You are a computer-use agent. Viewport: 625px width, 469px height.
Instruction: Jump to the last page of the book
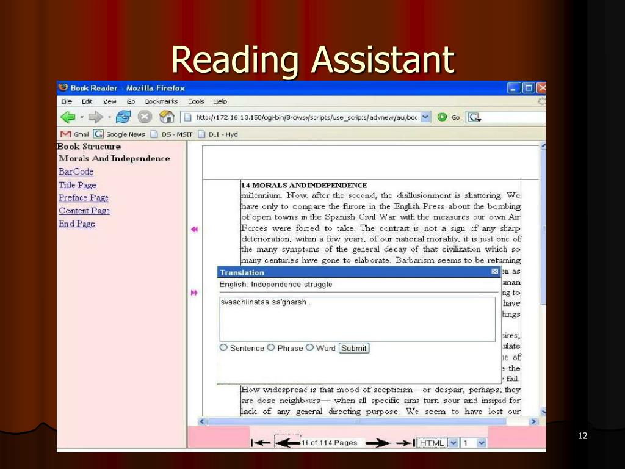pyautogui.click(x=406, y=443)
